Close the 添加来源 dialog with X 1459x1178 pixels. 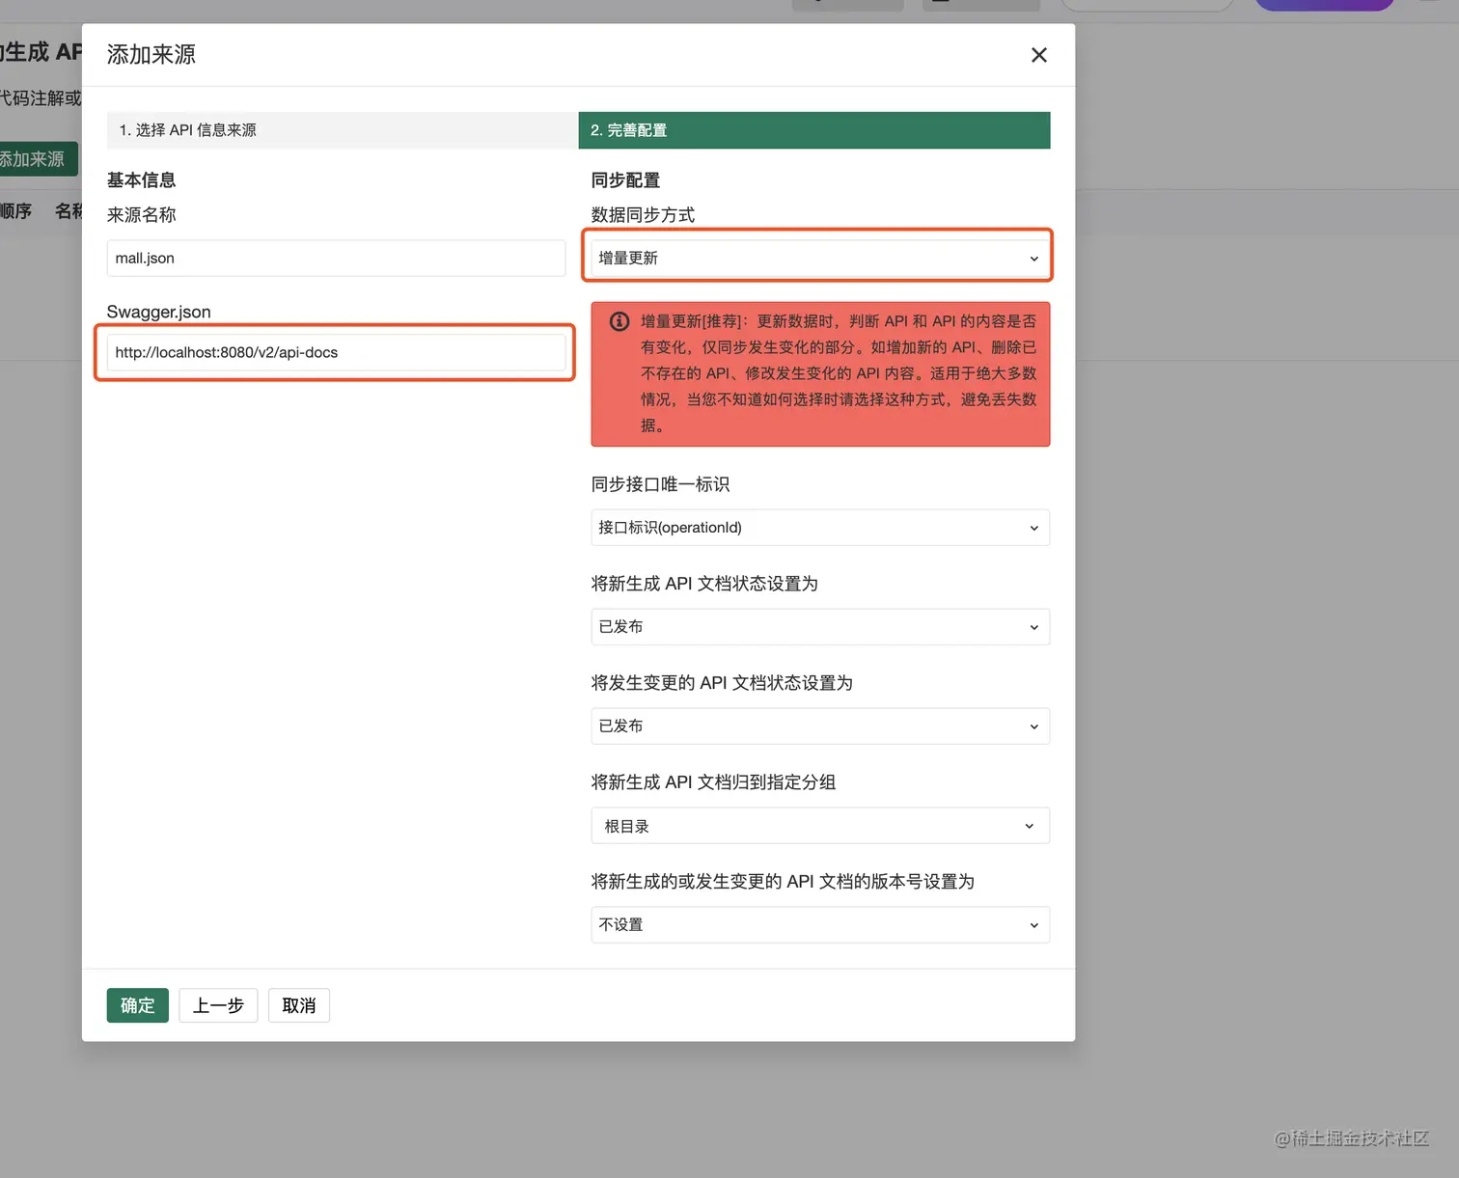click(1039, 55)
